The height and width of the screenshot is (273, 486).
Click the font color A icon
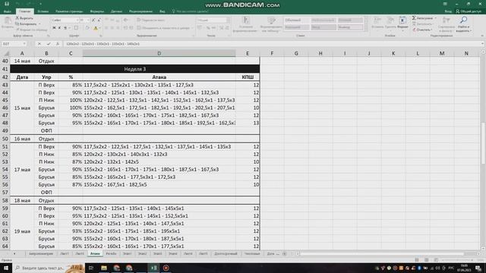96,28
